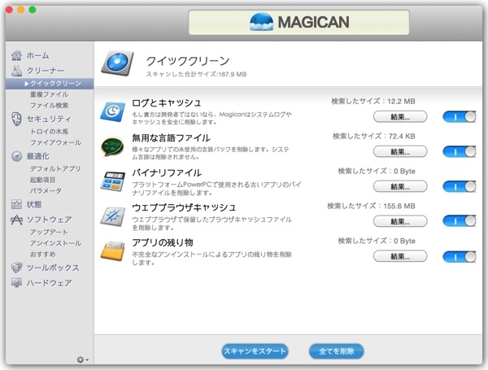Click the ログとキャッシュ heading text

[x=167, y=102]
